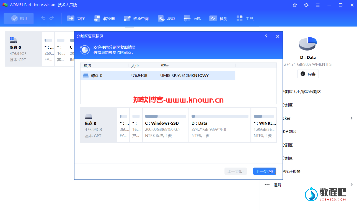This screenshot has width=357, height=211.
Task: Select the C : Windows-SSD partition block
Action: (166, 125)
